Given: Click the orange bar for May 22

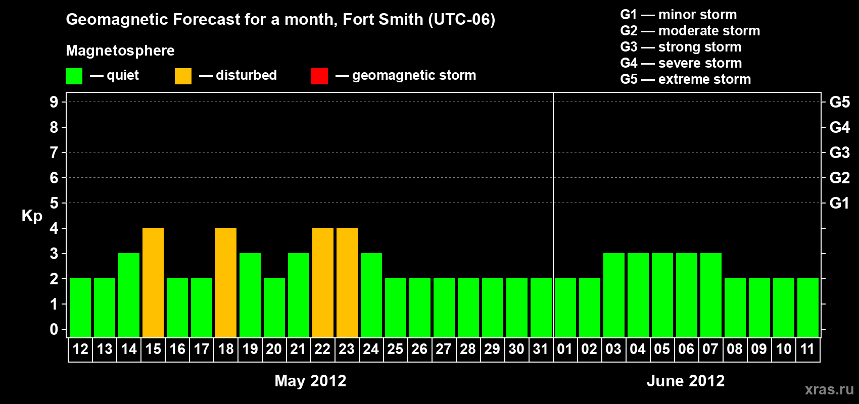Looking at the screenshot, I should pyautogui.click(x=323, y=283).
